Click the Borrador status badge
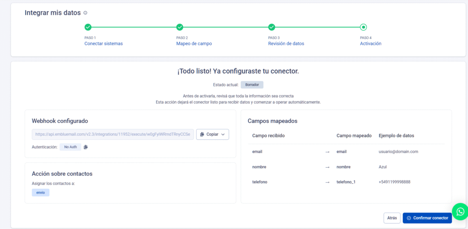Viewport: 468px width, 229px height. click(252, 85)
